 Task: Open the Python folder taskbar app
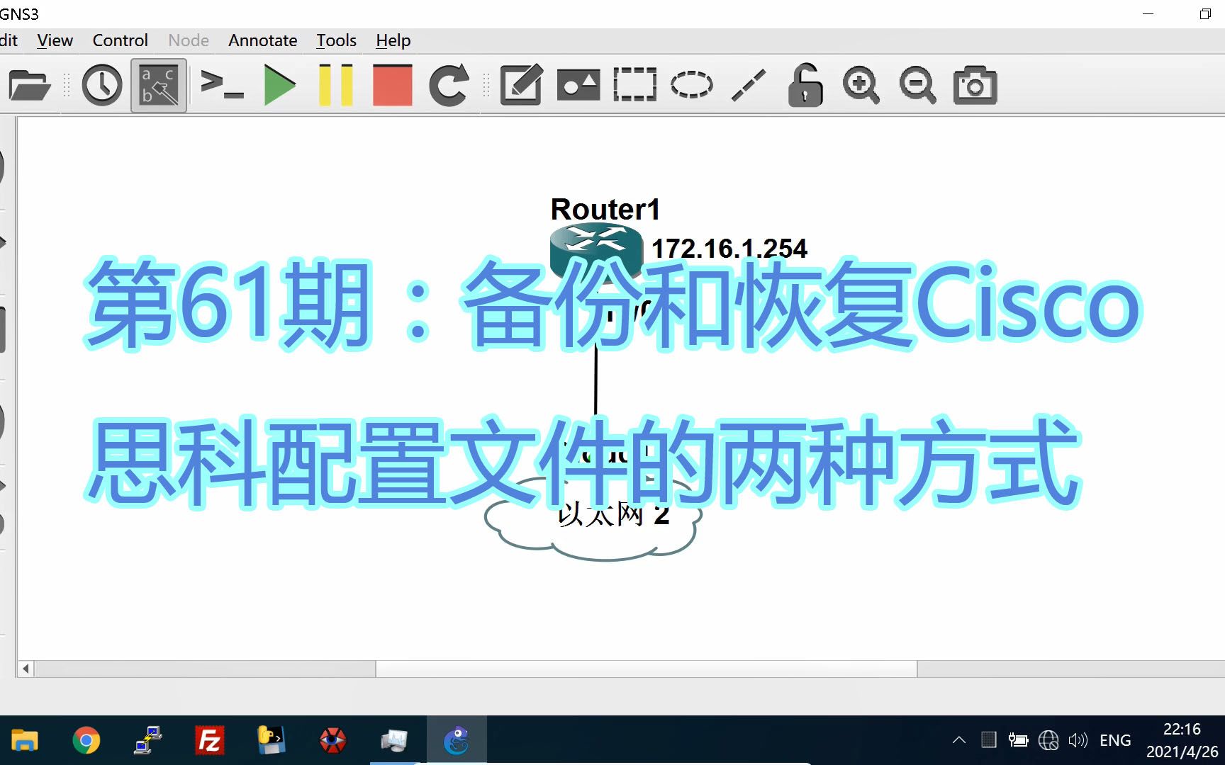[271, 741]
